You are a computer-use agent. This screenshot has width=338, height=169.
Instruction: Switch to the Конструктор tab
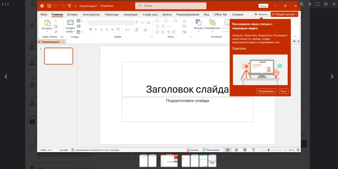[x=91, y=15]
